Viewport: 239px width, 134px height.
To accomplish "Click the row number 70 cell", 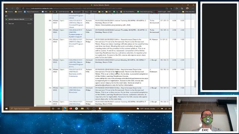I will point(50,39).
